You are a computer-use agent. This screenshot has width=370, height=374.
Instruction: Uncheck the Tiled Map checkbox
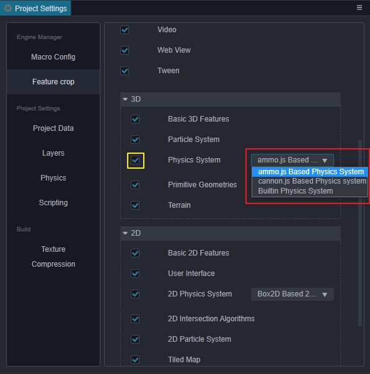point(135,360)
